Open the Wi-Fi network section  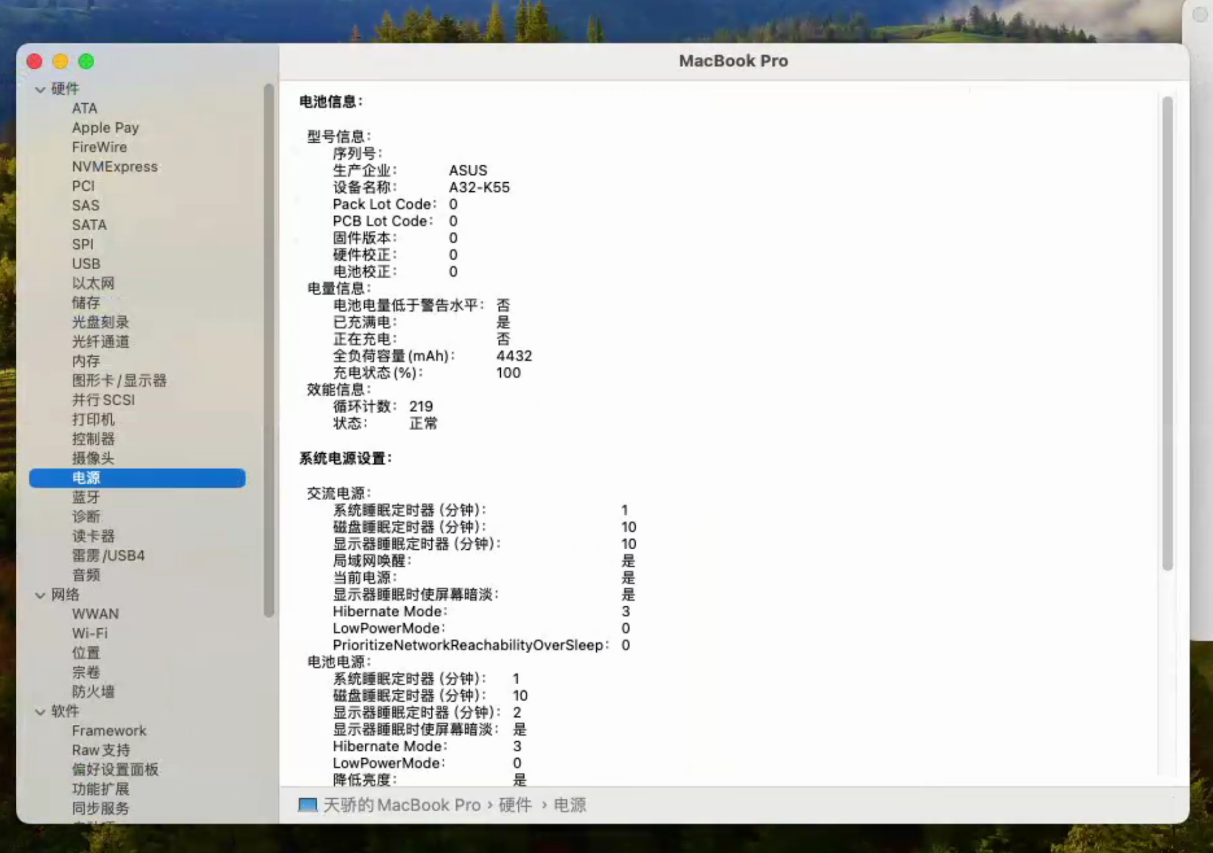pos(89,633)
